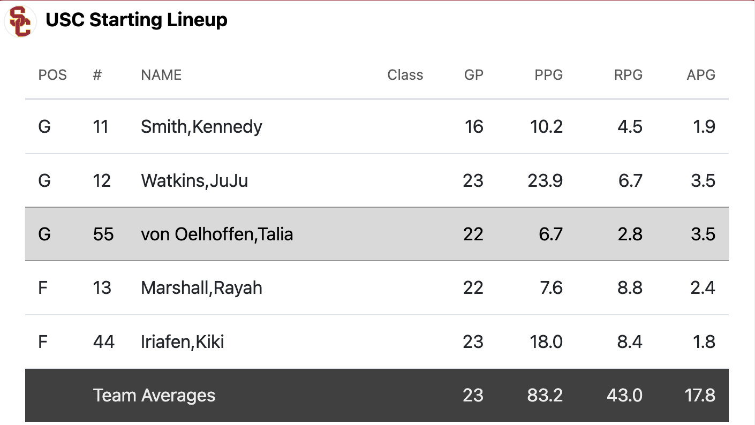The image size is (755, 425).
Task: Click the team 83.2 PPG average
Action: tap(545, 396)
